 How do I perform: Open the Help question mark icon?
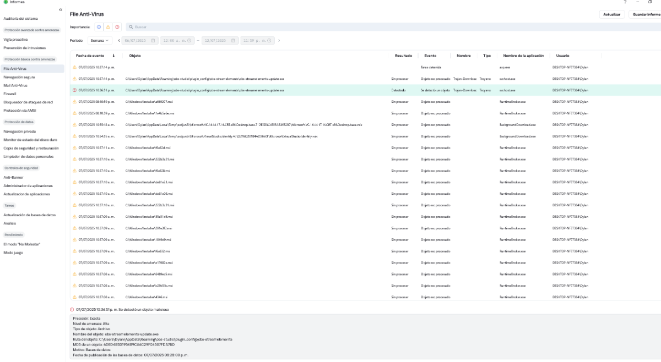click(625, 2)
